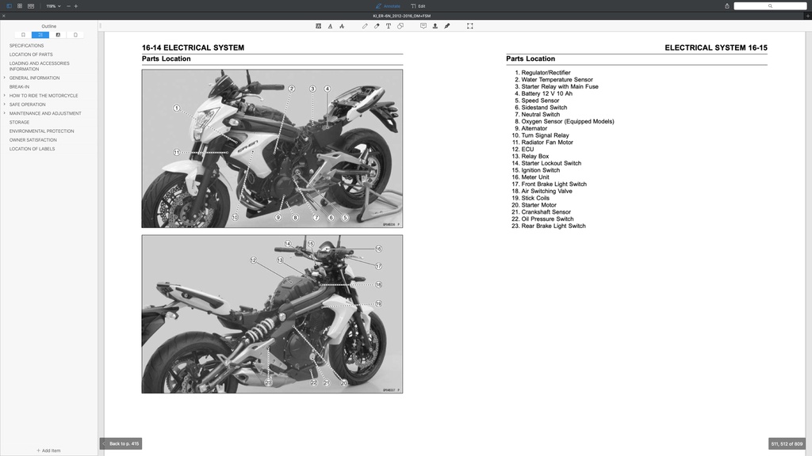Open the shapes annotation tool
Screen dimensions: 812x456
pyautogui.click(x=400, y=25)
